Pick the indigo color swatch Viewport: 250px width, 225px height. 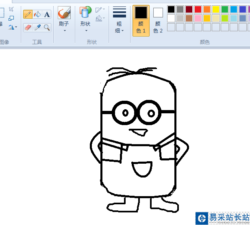tap(243, 9)
